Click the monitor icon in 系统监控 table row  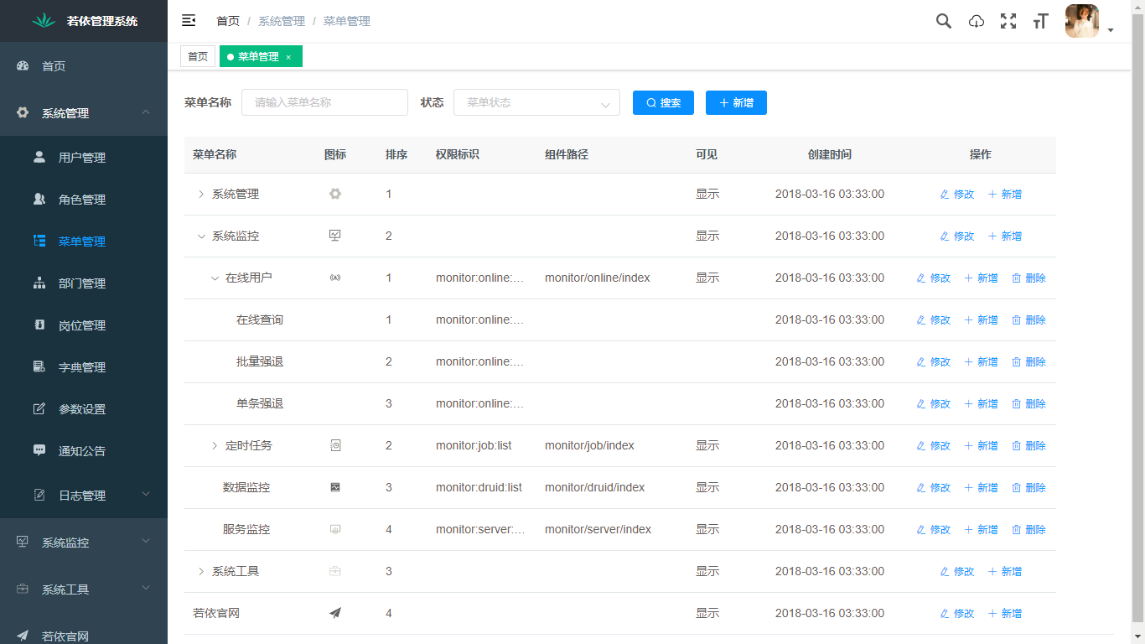335,236
